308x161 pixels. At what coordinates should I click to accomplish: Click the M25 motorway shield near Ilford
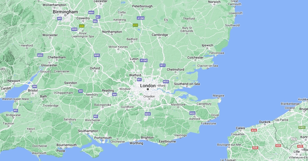click(166, 82)
